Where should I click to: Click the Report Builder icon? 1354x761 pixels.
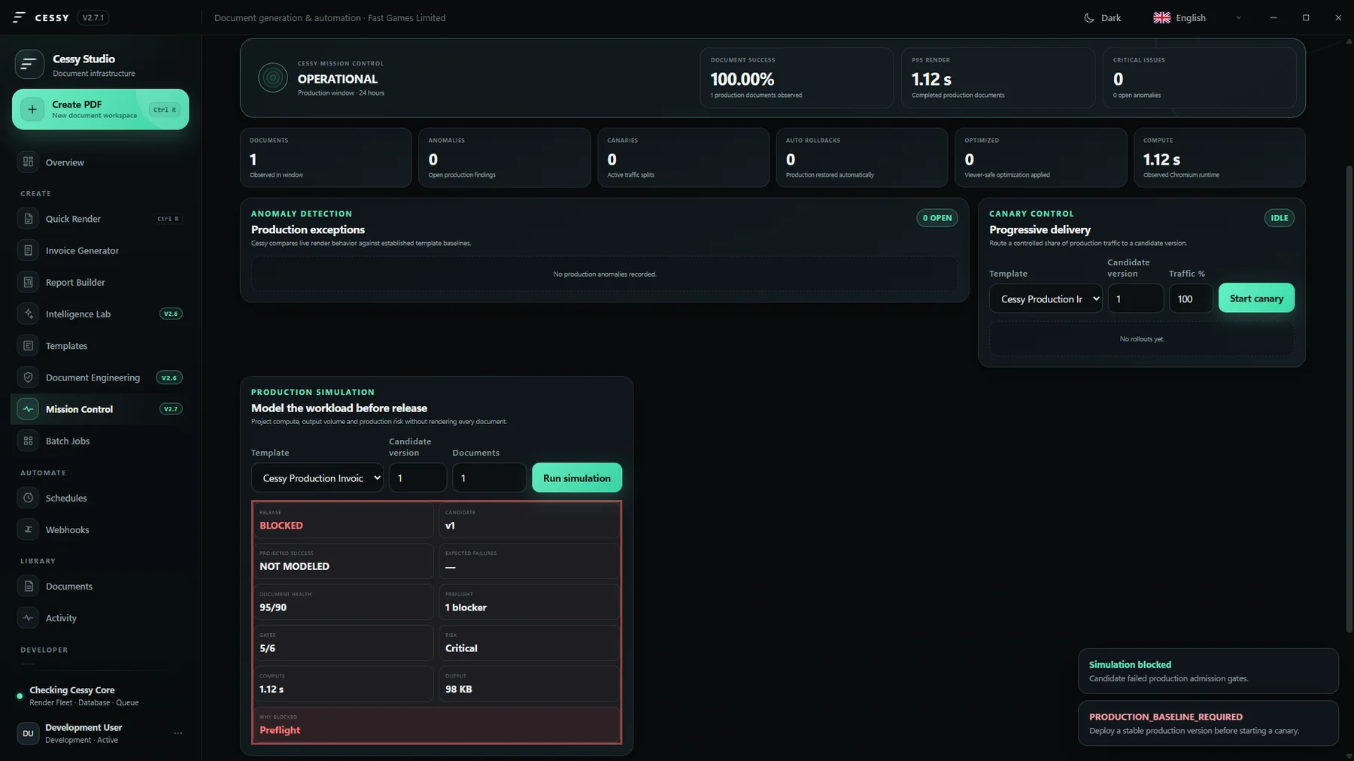tap(28, 282)
